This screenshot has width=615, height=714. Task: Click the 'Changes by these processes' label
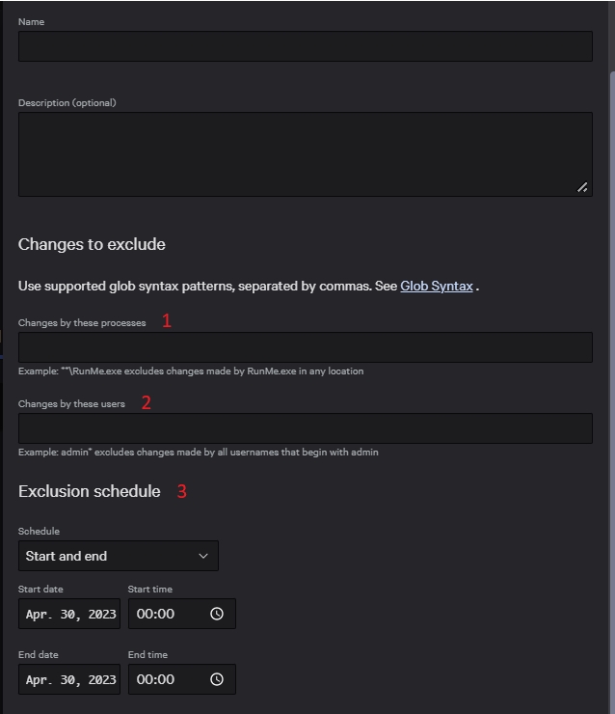(x=82, y=323)
